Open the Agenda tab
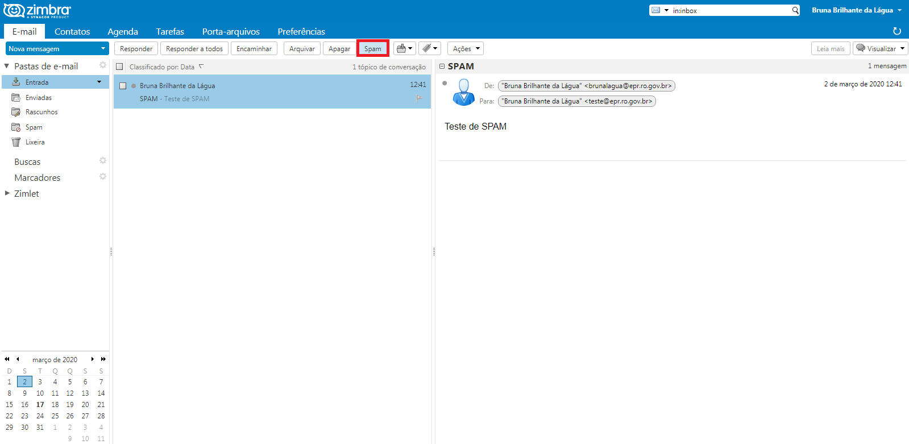 [x=123, y=31]
